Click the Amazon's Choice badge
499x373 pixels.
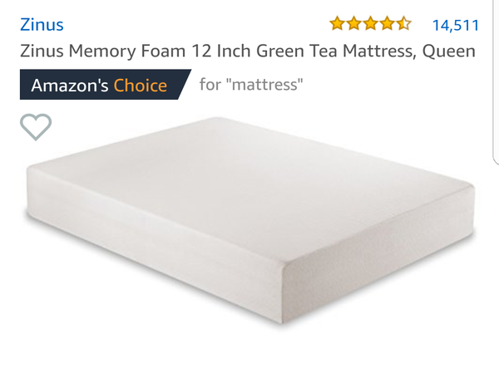coord(105,85)
